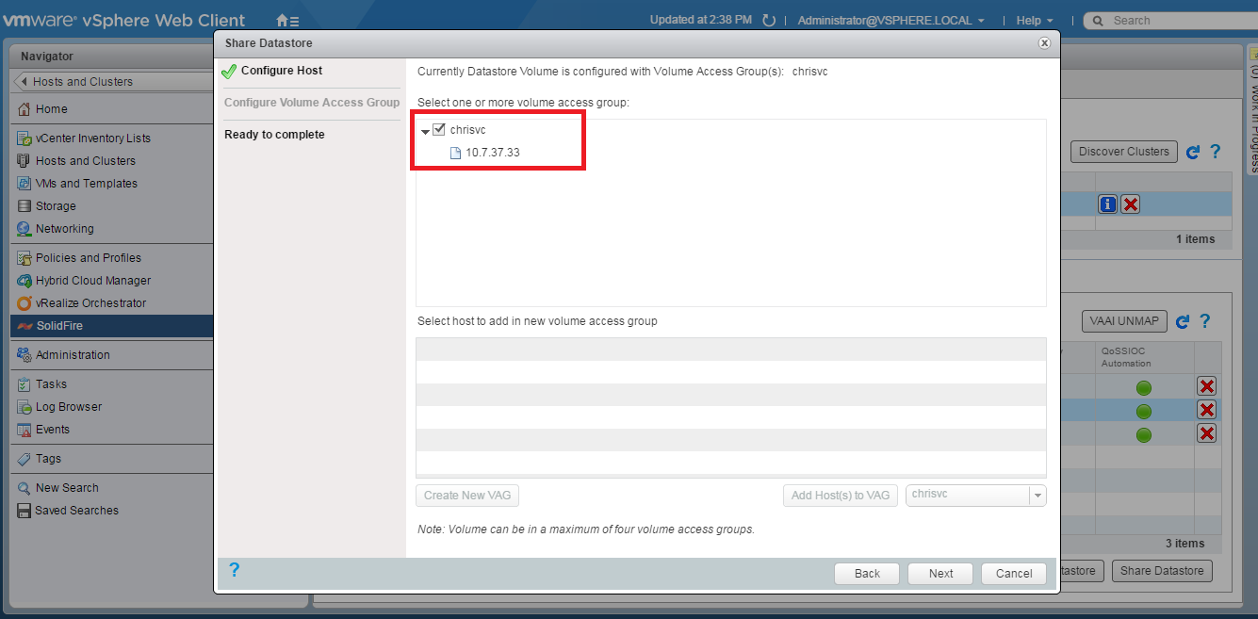The image size is (1258, 619).
Task: Click the red X beside the info icon
Action: click(x=1131, y=204)
